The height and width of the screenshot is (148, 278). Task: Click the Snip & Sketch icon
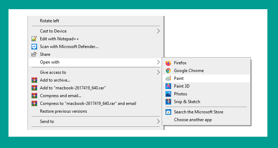tap(168, 102)
